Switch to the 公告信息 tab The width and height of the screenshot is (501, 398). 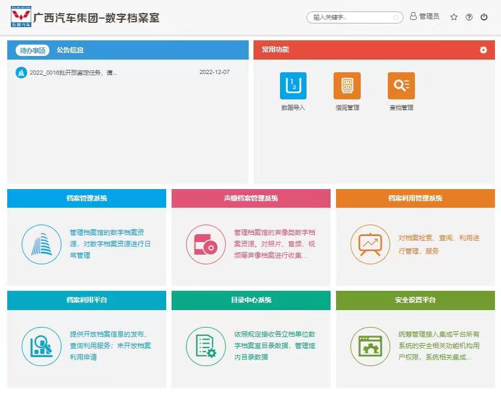coord(70,51)
